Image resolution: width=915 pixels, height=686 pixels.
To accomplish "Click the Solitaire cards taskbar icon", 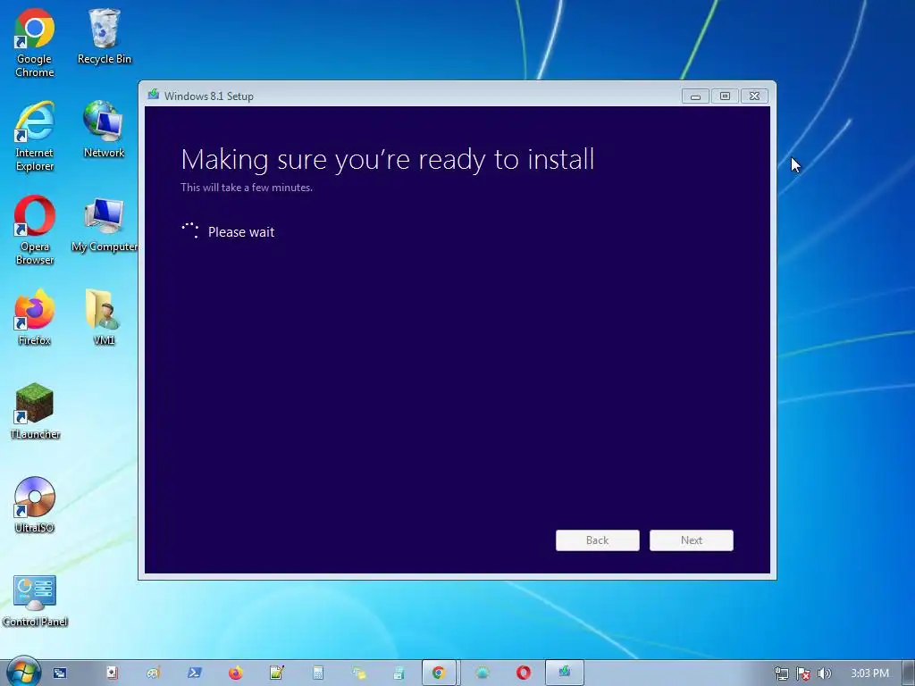I will (x=112, y=673).
